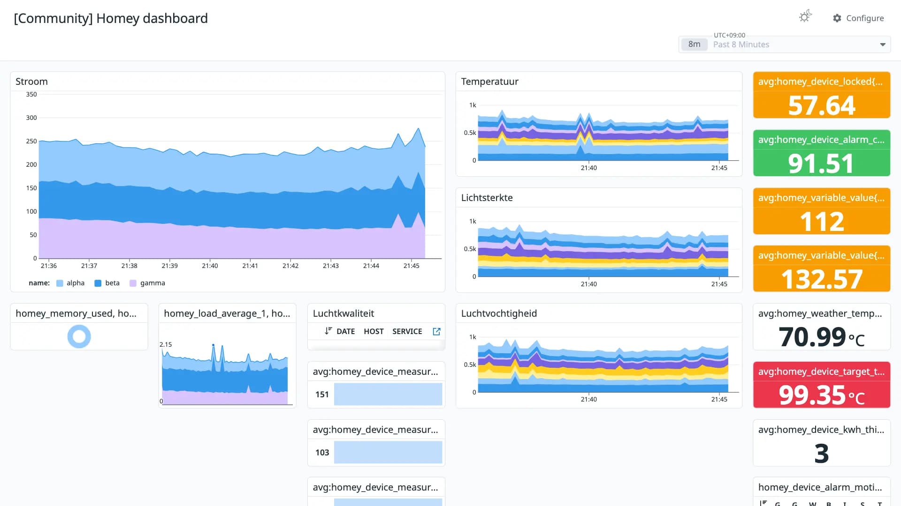This screenshot has height=506, width=901.
Task: Click the alarm 91.51 green value widget
Action: click(x=821, y=153)
